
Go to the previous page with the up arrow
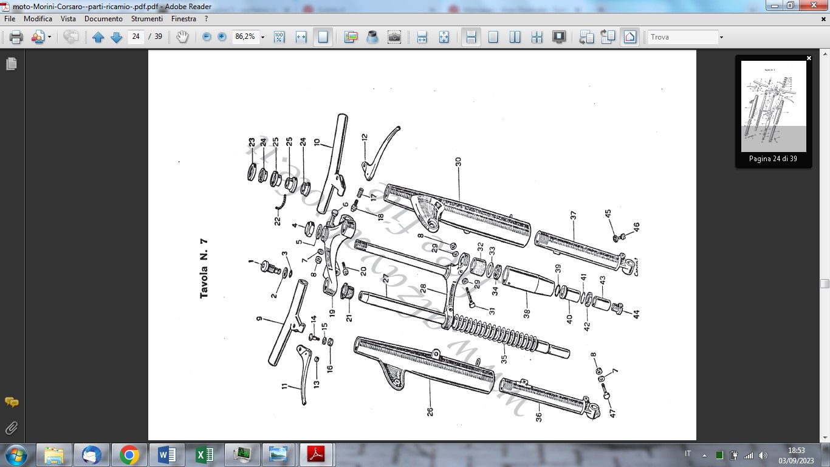98,37
